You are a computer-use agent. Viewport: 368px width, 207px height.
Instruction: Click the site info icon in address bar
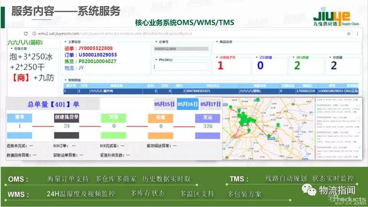click(34, 34)
